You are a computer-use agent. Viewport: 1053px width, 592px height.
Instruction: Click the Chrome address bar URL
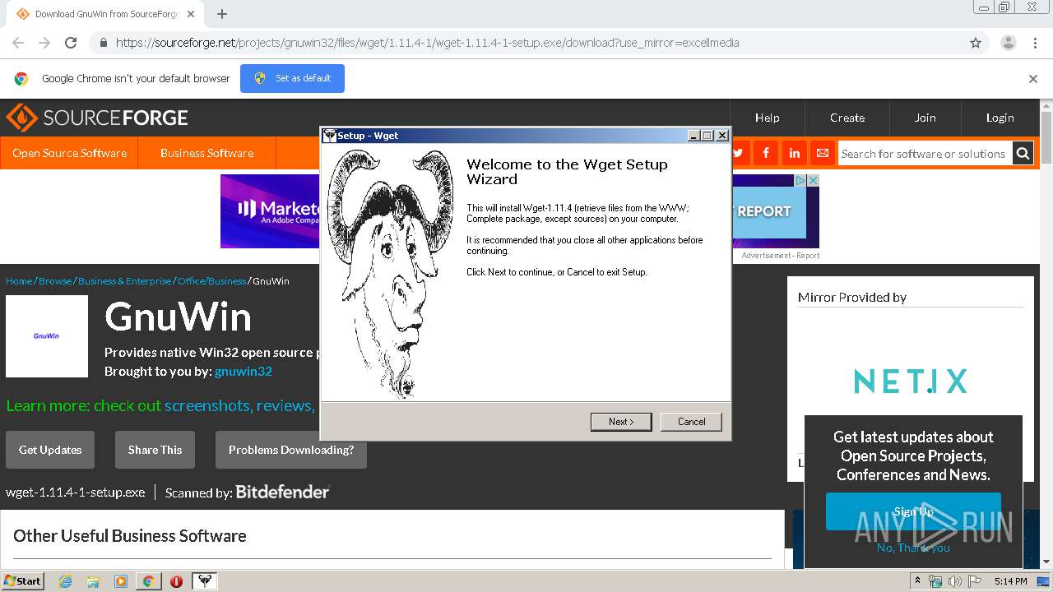pyautogui.click(x=427, y=43)
